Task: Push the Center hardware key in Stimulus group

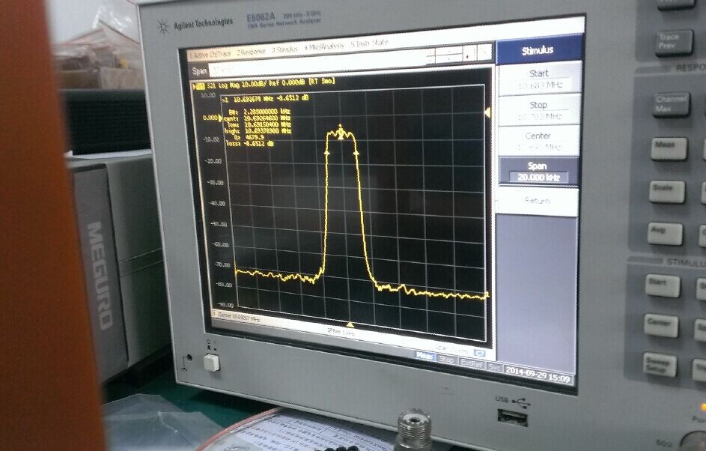Action: point(660,325)
